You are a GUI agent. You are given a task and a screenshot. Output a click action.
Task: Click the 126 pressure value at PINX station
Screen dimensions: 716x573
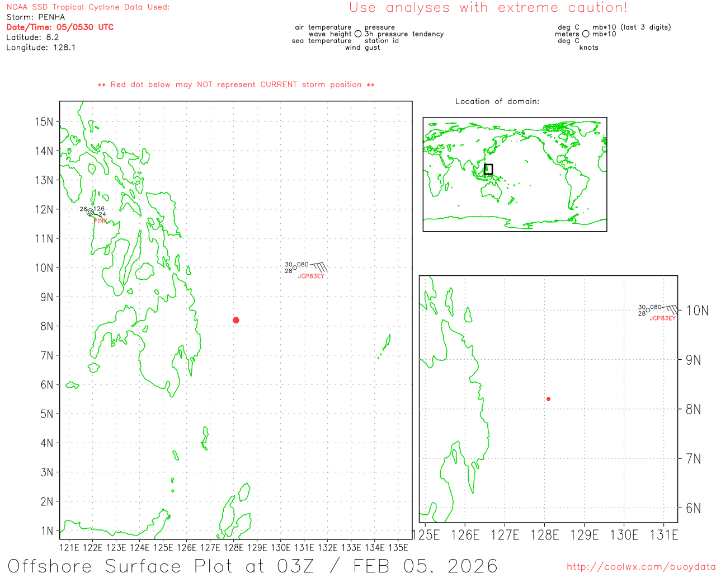click(99, 209)
